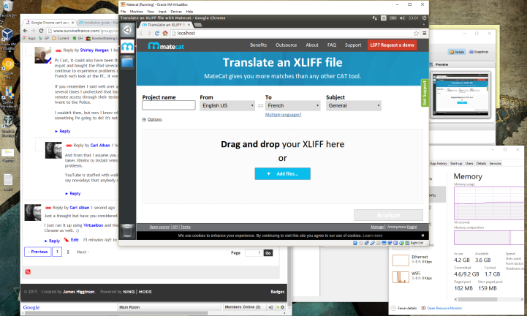Open the guest Chrome hamburger menu
This screenshot has width=527, height=316.
coord(425,33)
